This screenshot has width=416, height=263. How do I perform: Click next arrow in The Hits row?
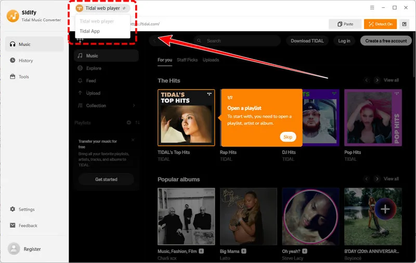(377, 80)
